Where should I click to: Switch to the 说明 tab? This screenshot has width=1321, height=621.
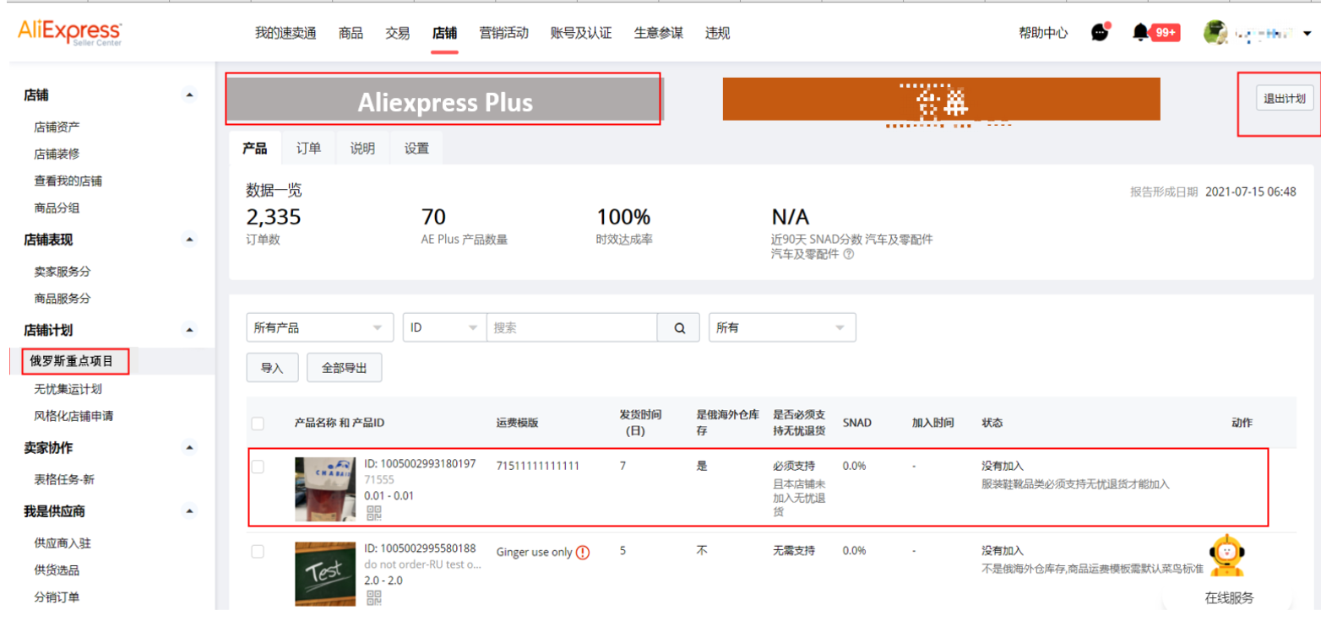[362, 148]
